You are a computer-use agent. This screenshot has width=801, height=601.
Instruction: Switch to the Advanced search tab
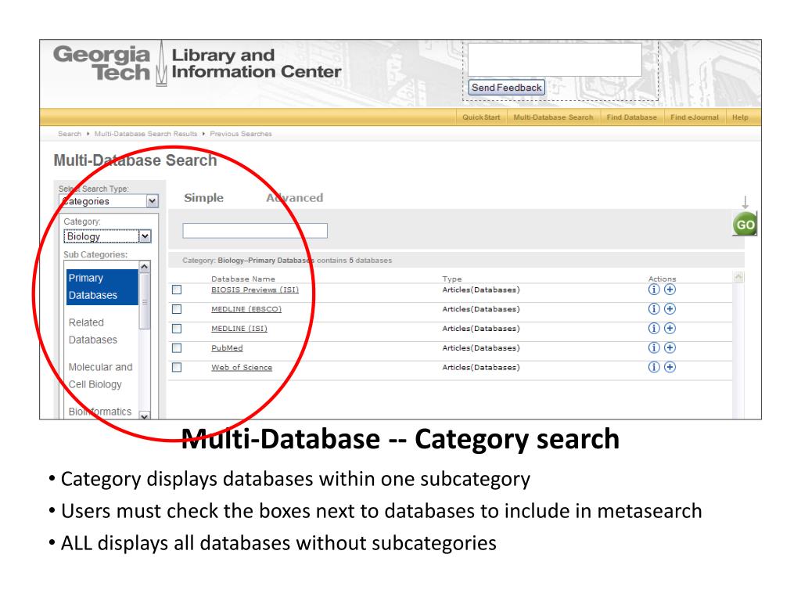click(295, 198)
